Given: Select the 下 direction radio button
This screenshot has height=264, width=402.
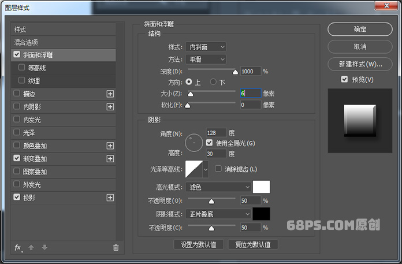Looking at the screenshot, I should [213, 82].
